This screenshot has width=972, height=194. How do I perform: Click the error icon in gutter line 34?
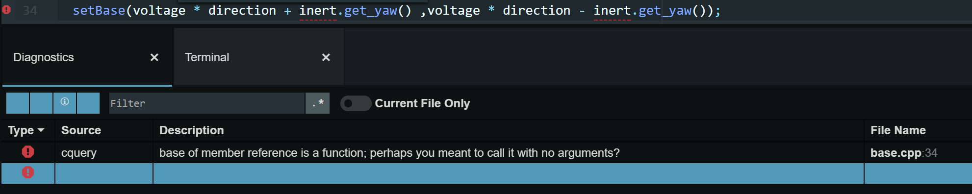coord(6,9)
